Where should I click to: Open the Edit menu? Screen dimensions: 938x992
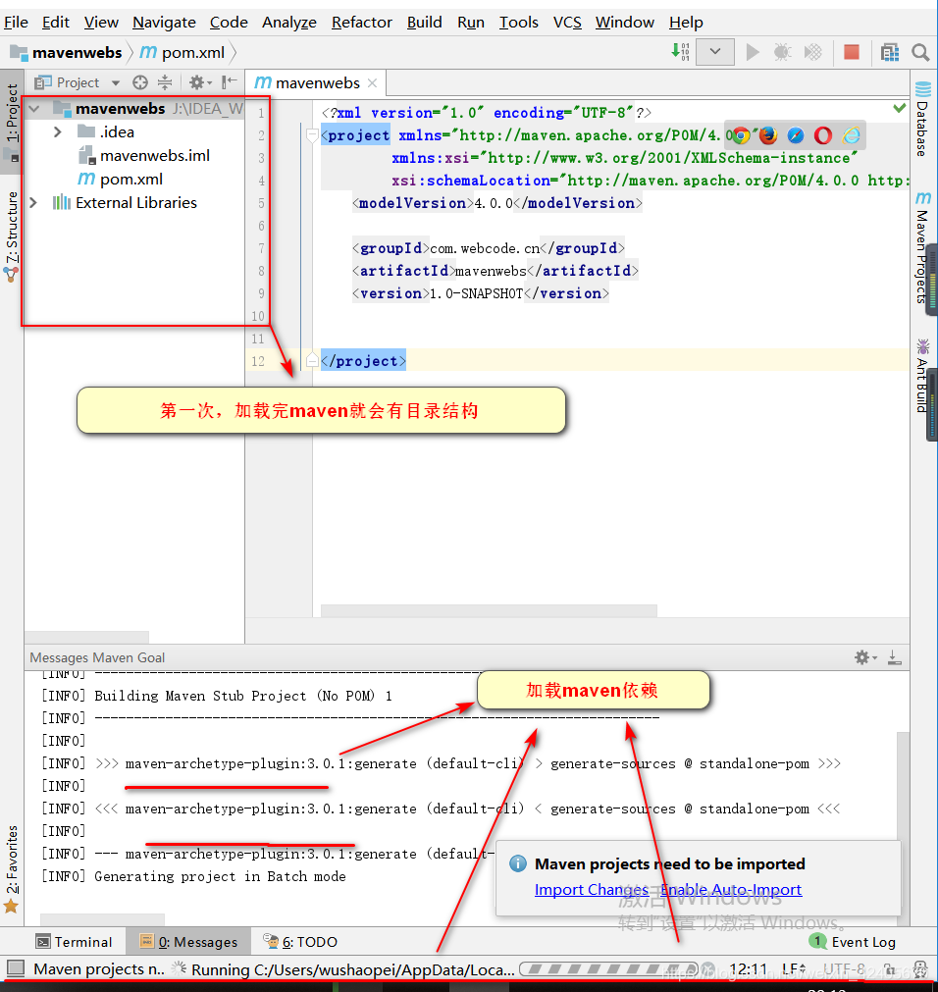coord(56,23)
